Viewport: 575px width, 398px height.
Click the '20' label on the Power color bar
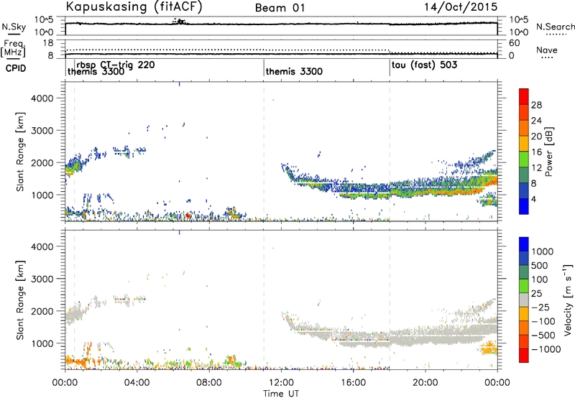536,136
